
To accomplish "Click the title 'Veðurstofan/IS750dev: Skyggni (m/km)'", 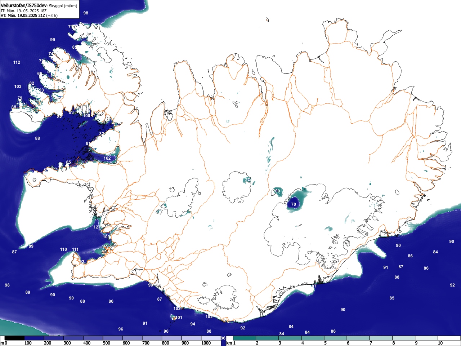I will tap(39, 5).
